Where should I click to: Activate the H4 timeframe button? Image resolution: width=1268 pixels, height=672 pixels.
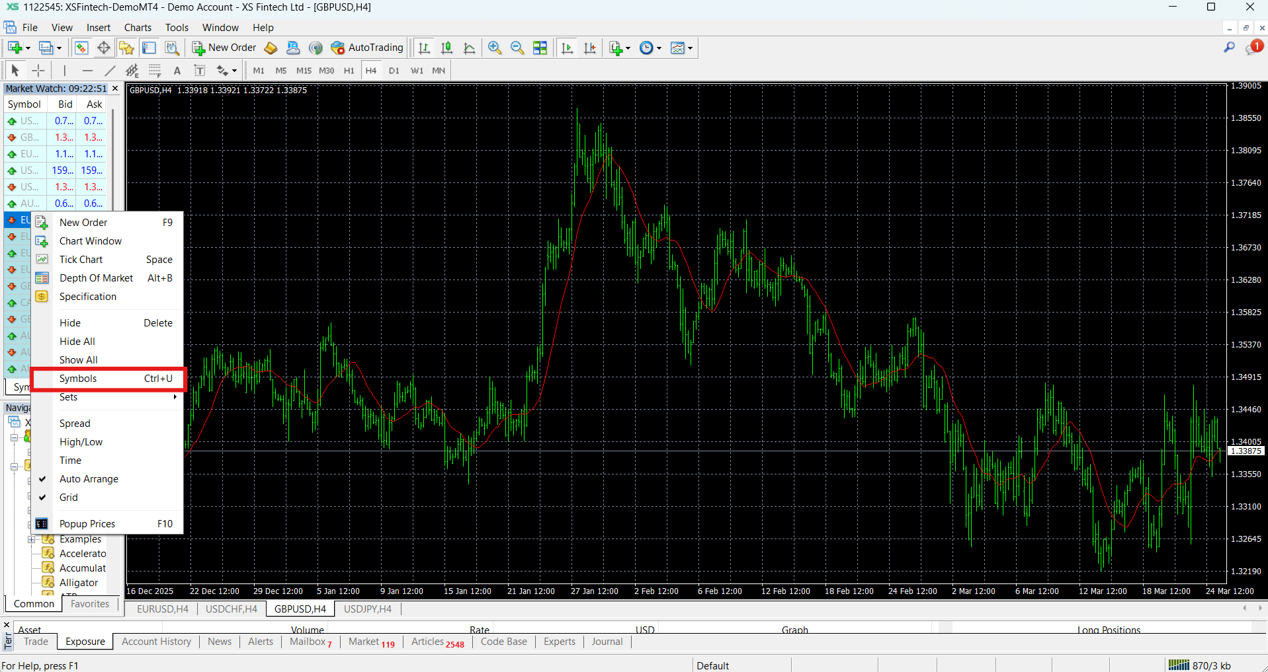point(371,71)
